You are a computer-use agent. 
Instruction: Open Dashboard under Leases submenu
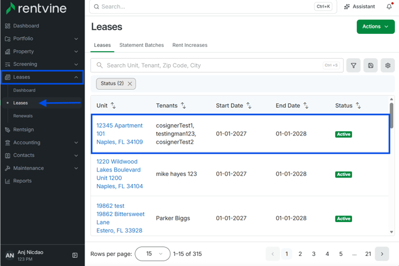click(x=24, y=90)
